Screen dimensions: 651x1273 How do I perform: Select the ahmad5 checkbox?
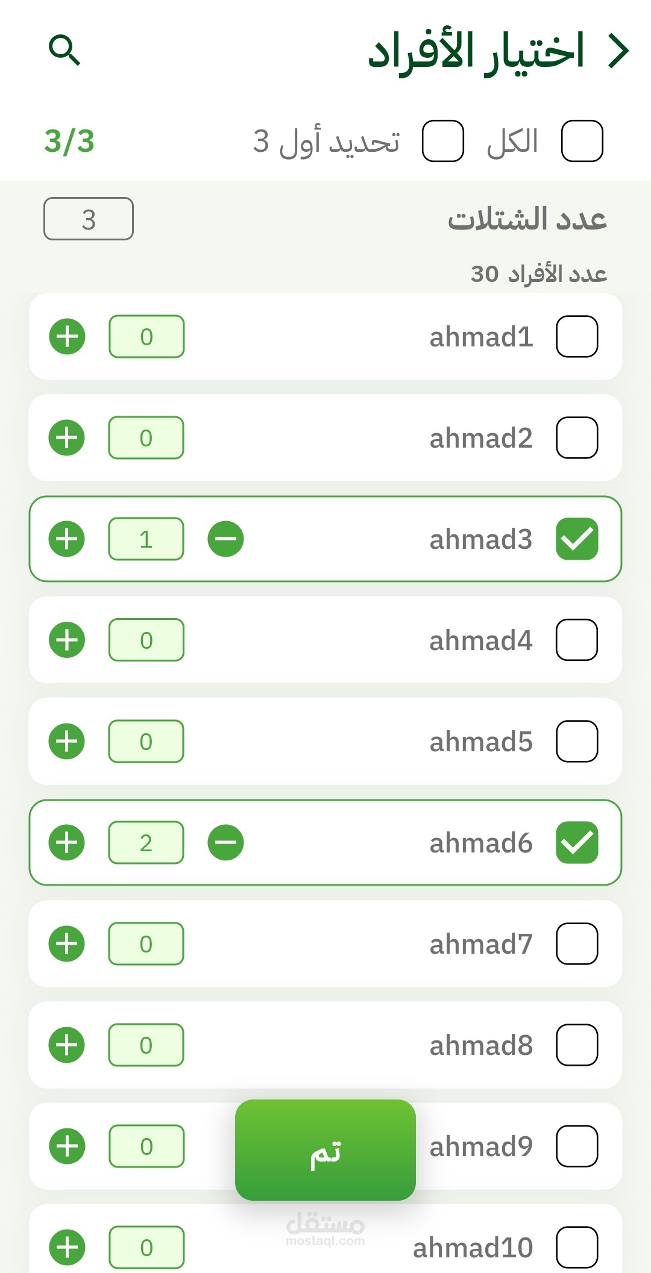point(577,741)
